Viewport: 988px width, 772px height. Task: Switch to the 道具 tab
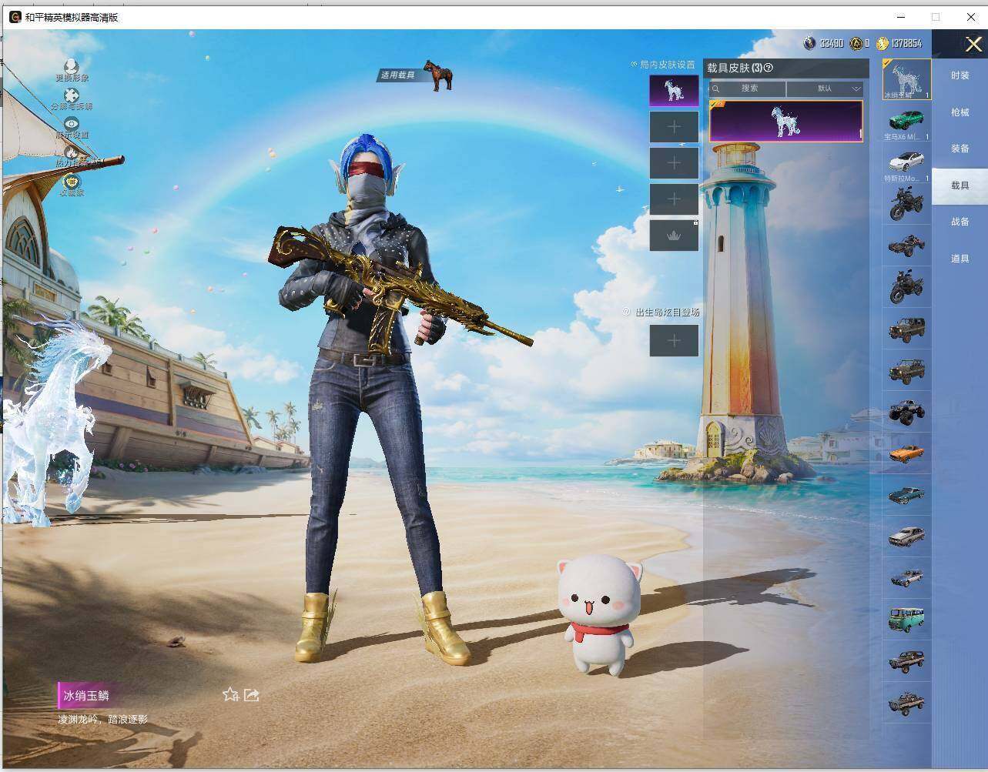[x=960, y=259]
